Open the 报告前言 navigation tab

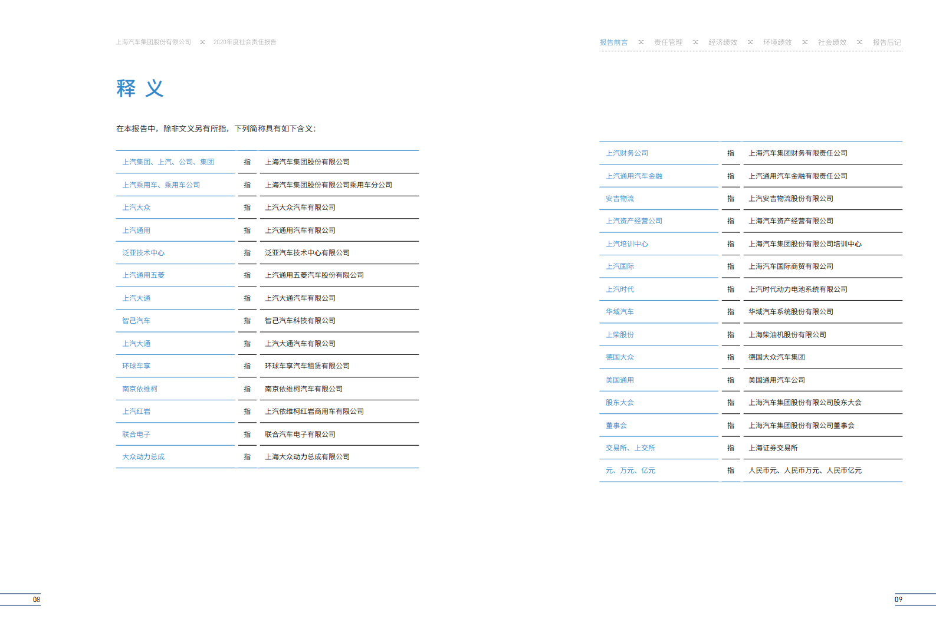[613, 42]
